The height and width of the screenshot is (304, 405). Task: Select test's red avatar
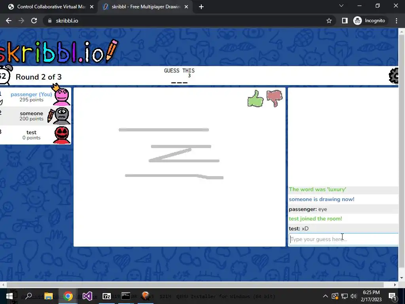(62, 135)
